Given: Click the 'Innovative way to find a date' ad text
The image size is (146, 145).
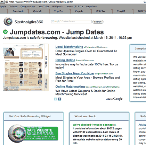Looking at the screenshot, I should click(x=87, y=66).
